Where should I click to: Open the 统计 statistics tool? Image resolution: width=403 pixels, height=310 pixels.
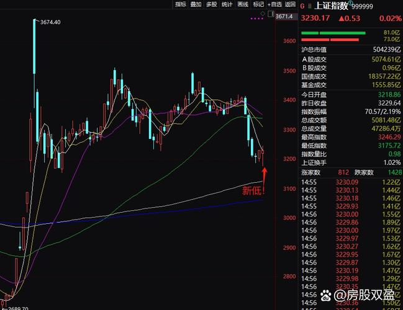tap(227, 4)
